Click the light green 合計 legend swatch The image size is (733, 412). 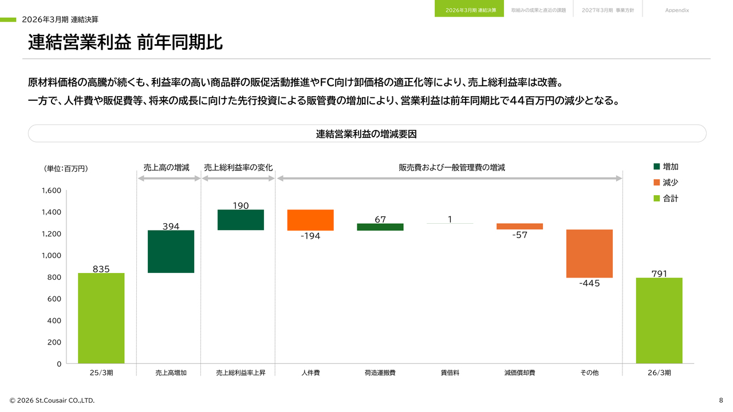pyautogui.click(x=657, y=199)
